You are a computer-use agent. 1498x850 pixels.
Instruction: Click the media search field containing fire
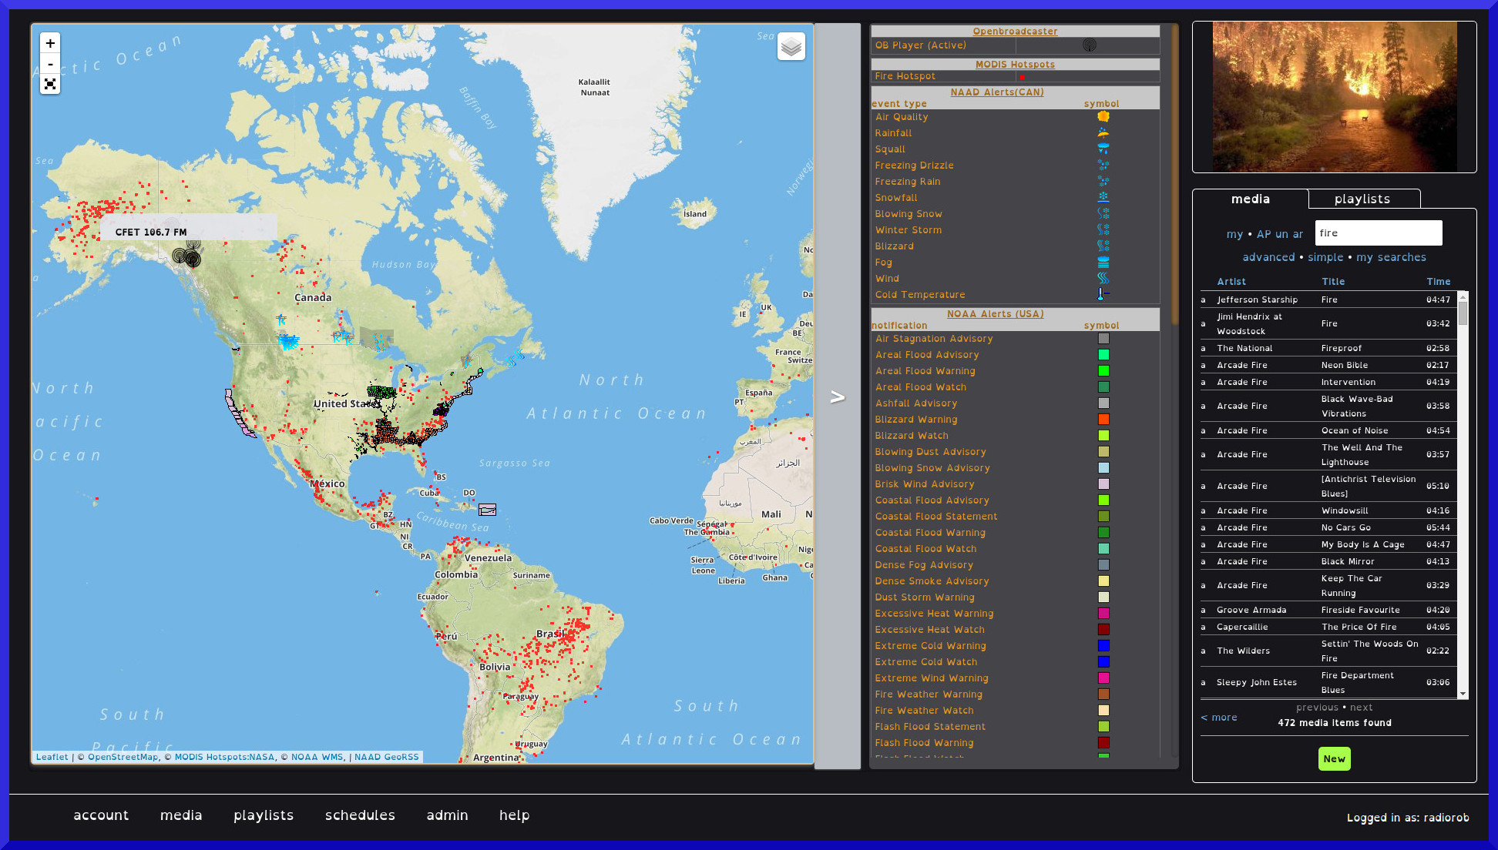coord(1378,233)
